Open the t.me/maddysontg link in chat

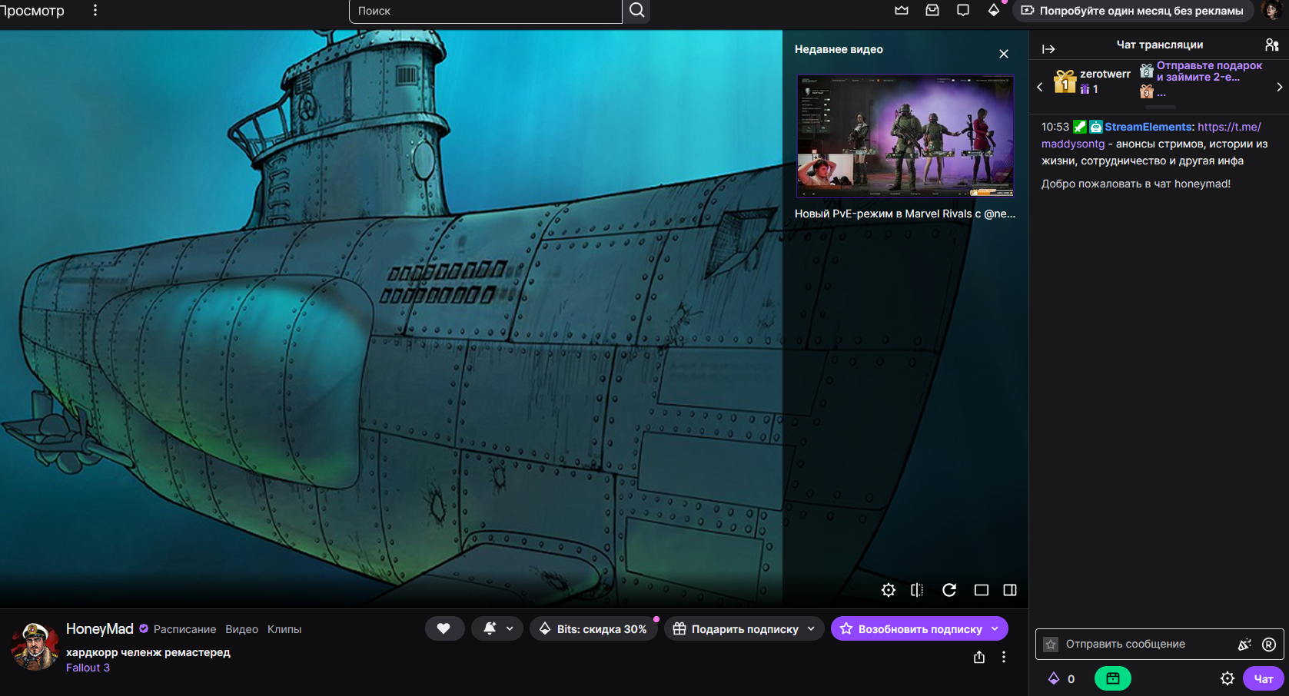tap(1151, 135)
